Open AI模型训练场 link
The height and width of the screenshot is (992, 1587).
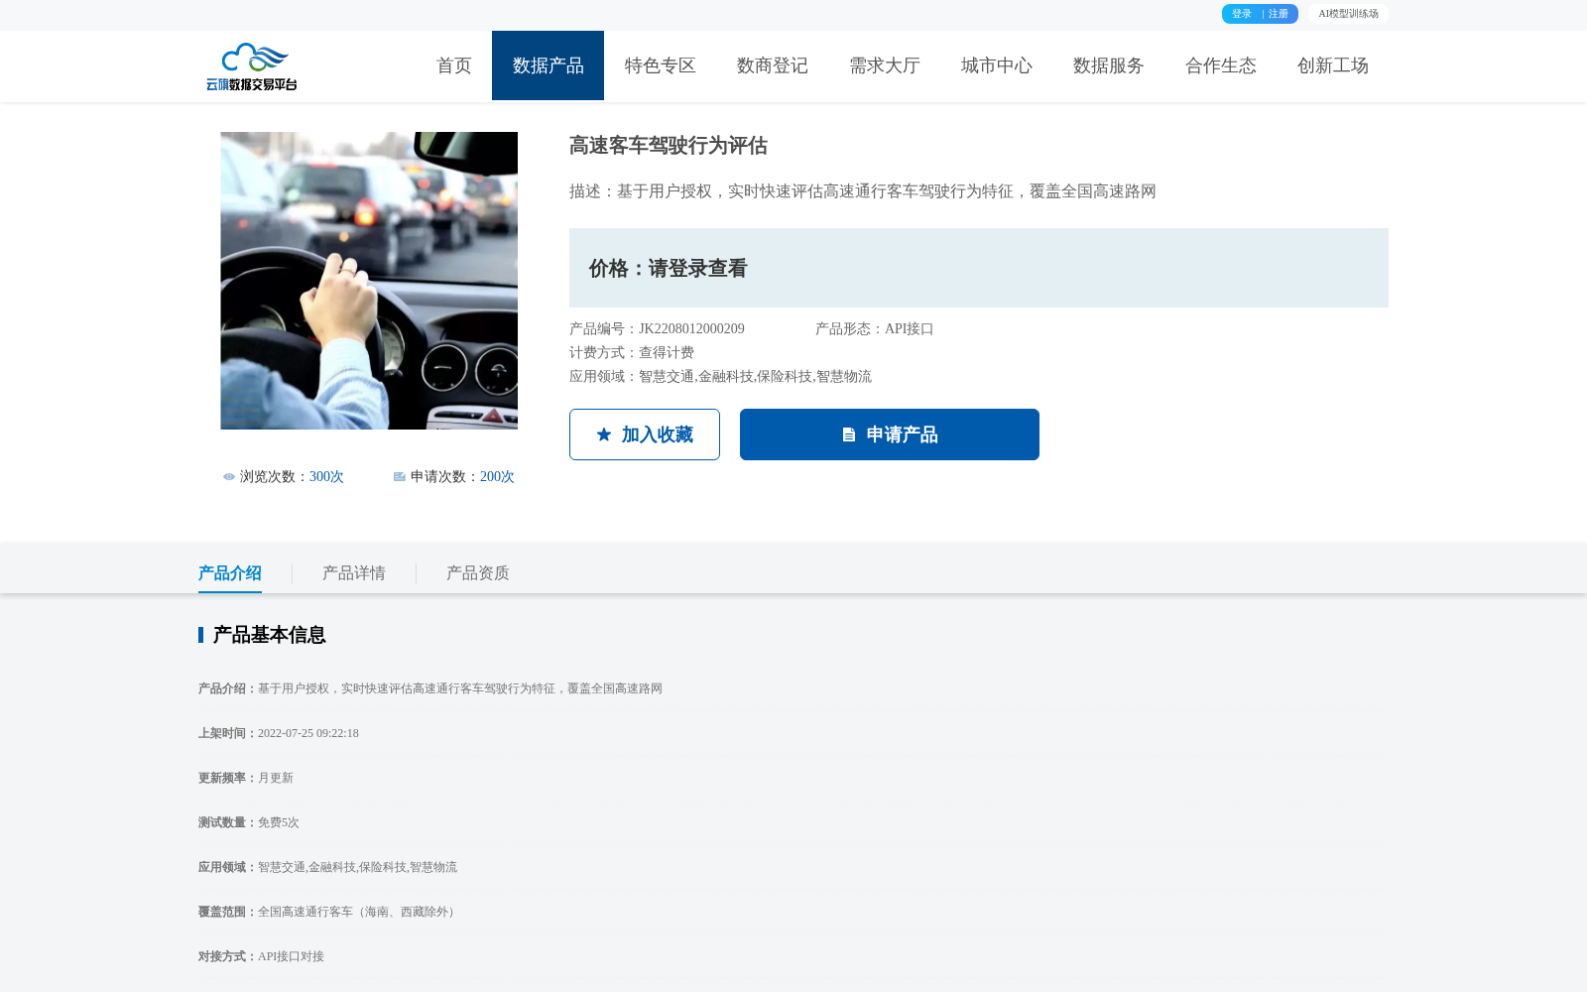point(1348,14)
